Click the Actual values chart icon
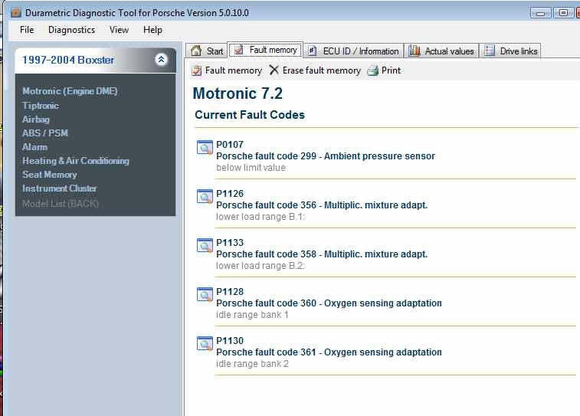Screen dimensions: 580x416 (415, 51)
